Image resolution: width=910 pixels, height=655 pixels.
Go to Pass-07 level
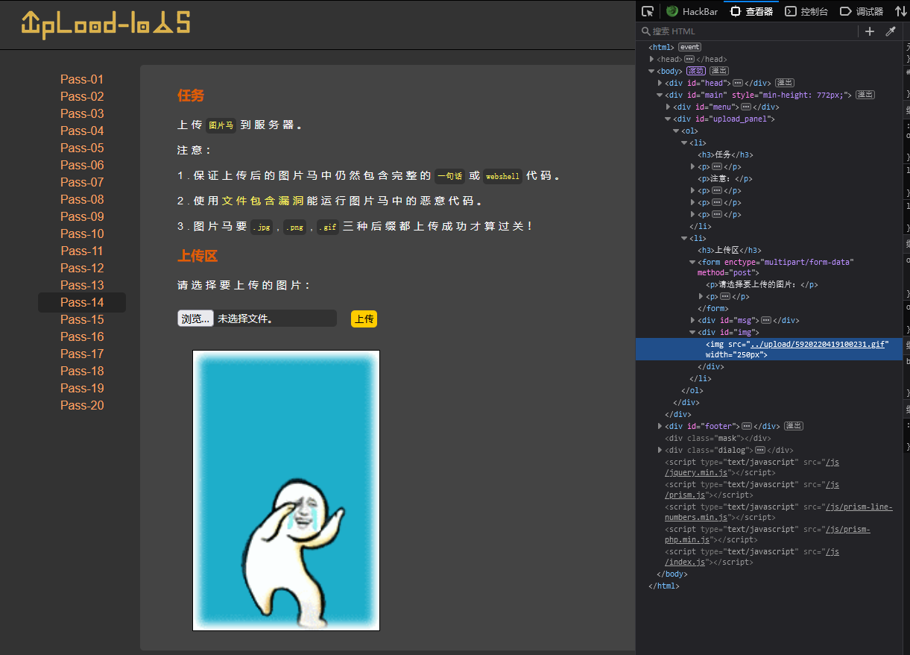[82, 182]
